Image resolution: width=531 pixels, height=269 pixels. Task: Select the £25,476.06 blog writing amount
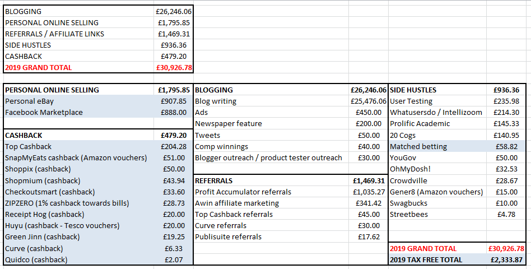click(x=369, y=101)
